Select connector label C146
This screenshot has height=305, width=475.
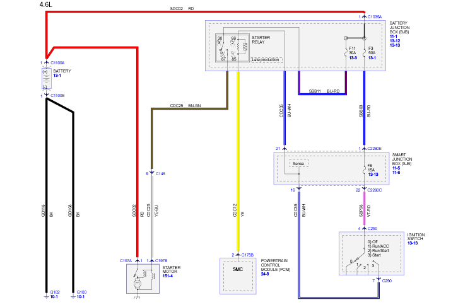(x=160, y=174)
